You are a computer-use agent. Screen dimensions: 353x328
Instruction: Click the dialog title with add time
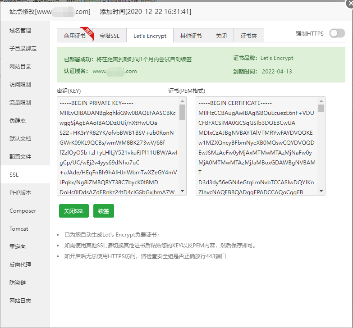(x=100, y=12)
